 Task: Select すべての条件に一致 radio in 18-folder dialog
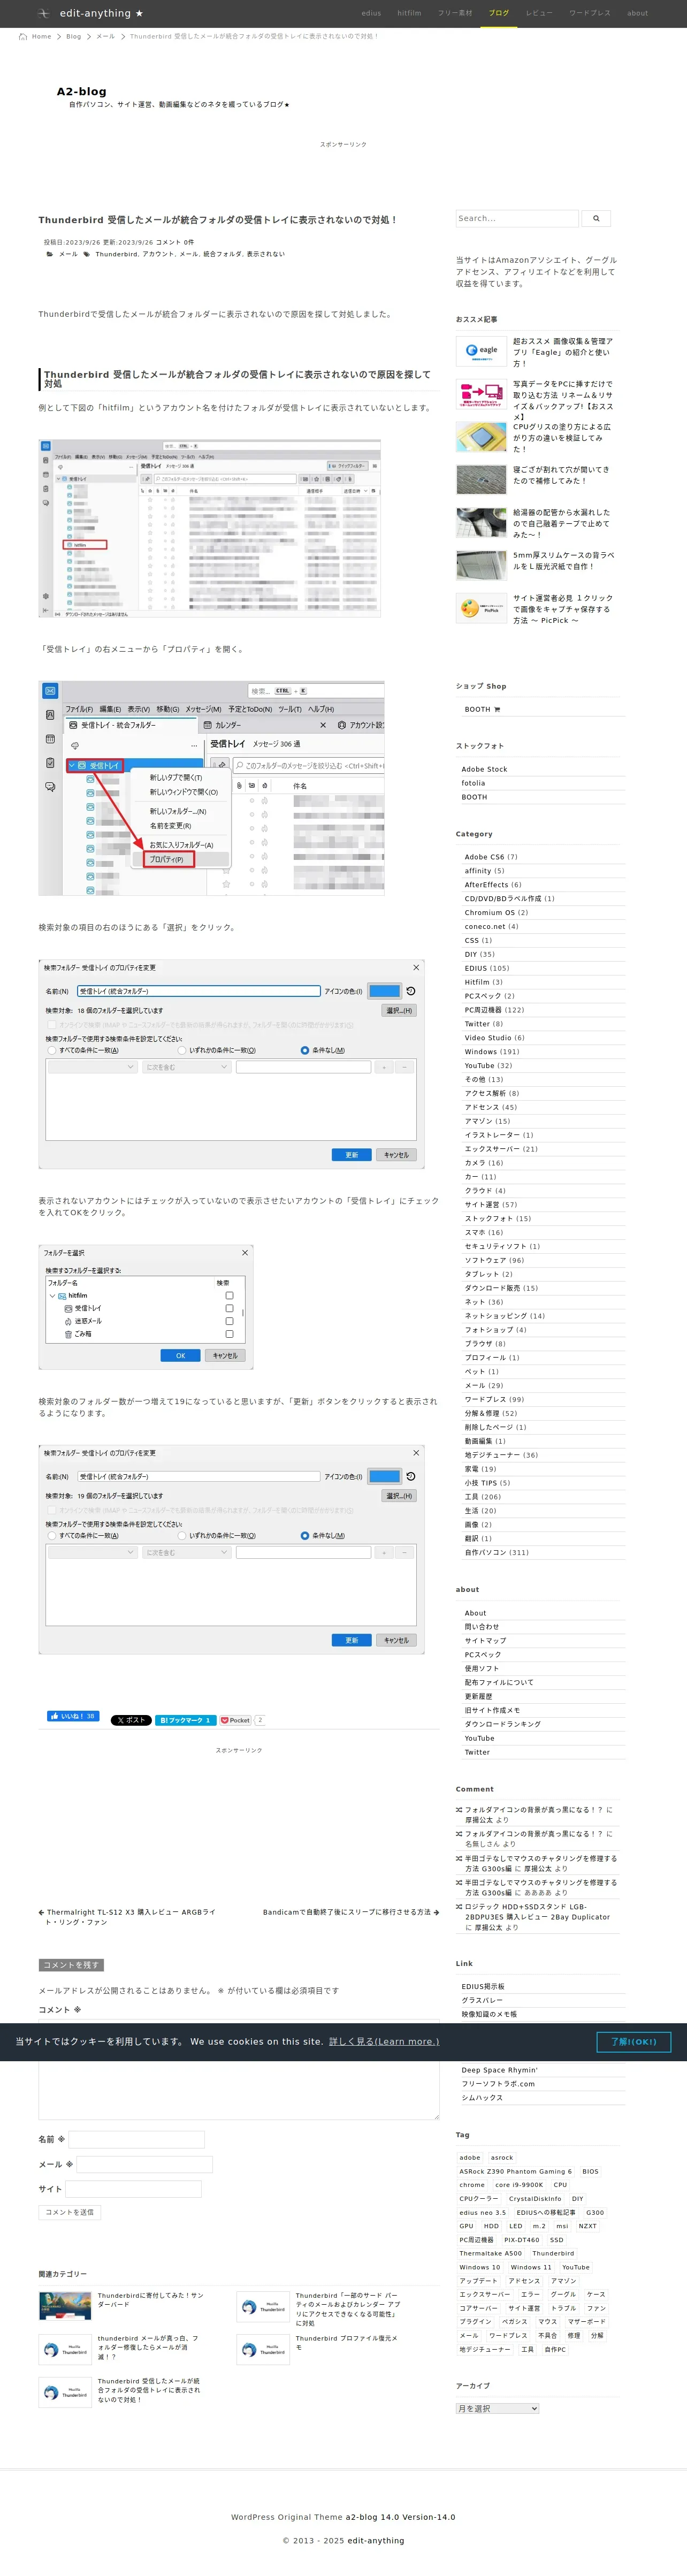click(52, 1050)
